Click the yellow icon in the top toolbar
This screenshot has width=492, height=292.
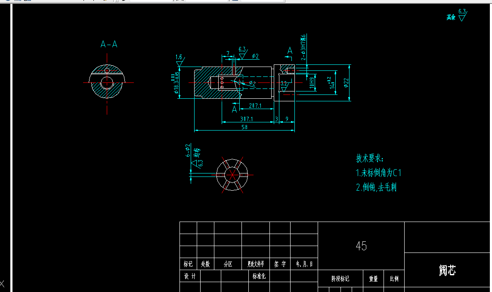[x=105, y=2]
